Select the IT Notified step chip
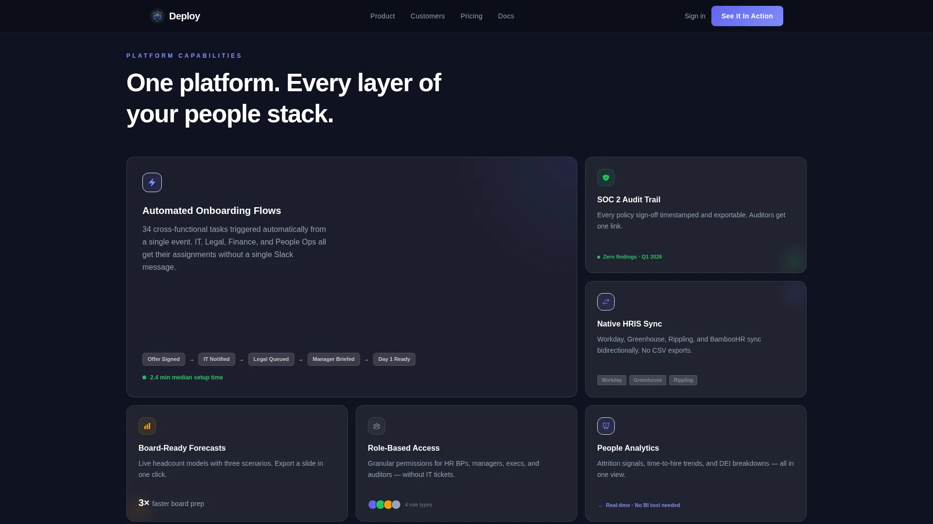Viewport: 933px width, 524px height. tap(217, 359)
